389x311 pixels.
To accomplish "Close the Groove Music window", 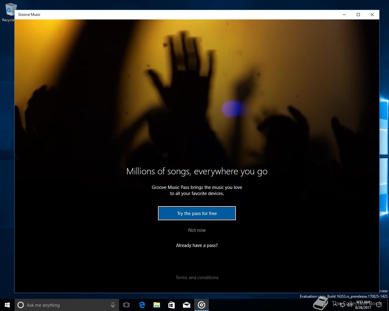I will click(x=372, y=15).
